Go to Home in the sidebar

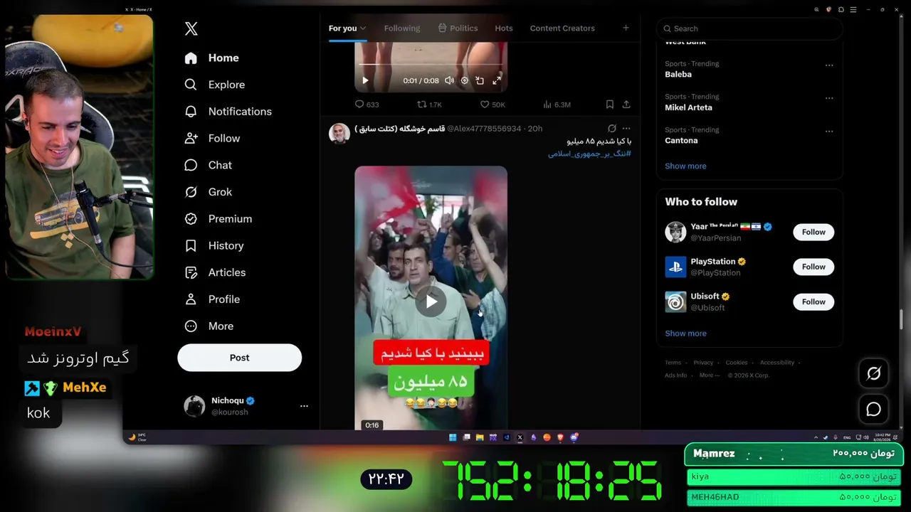211,58
